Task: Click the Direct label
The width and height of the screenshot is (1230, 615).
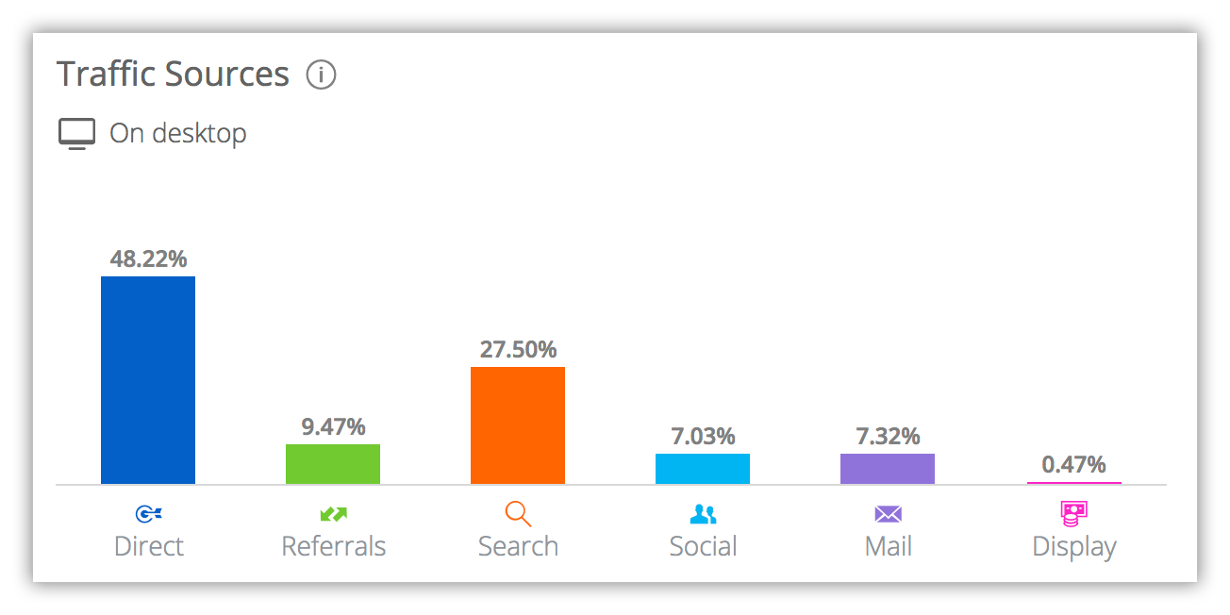Action: coord(149,546)
